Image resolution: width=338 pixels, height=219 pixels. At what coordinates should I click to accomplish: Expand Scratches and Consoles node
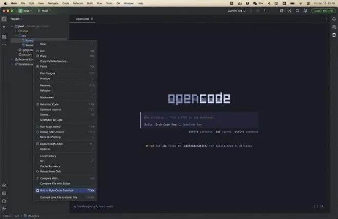pos(12,64)
